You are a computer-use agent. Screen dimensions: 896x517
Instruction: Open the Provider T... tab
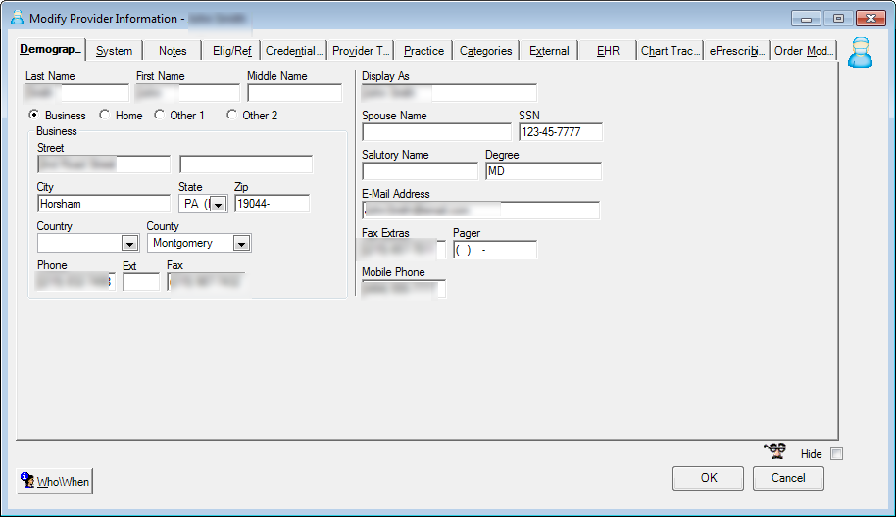361,51
